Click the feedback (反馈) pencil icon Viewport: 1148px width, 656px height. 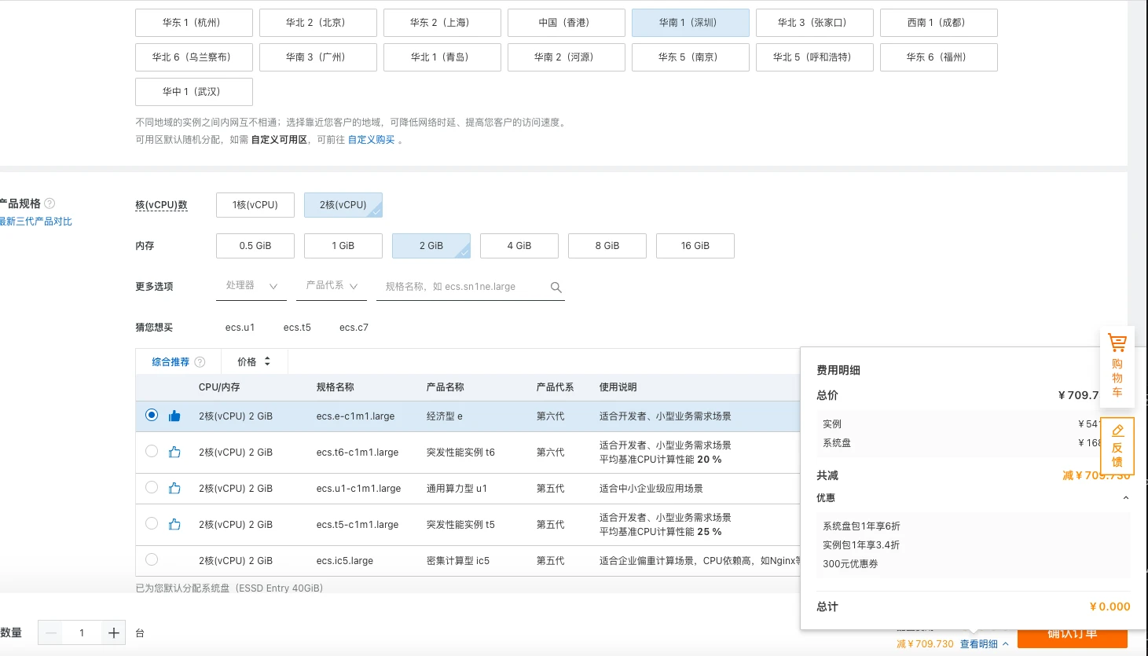pos(1117,431)
